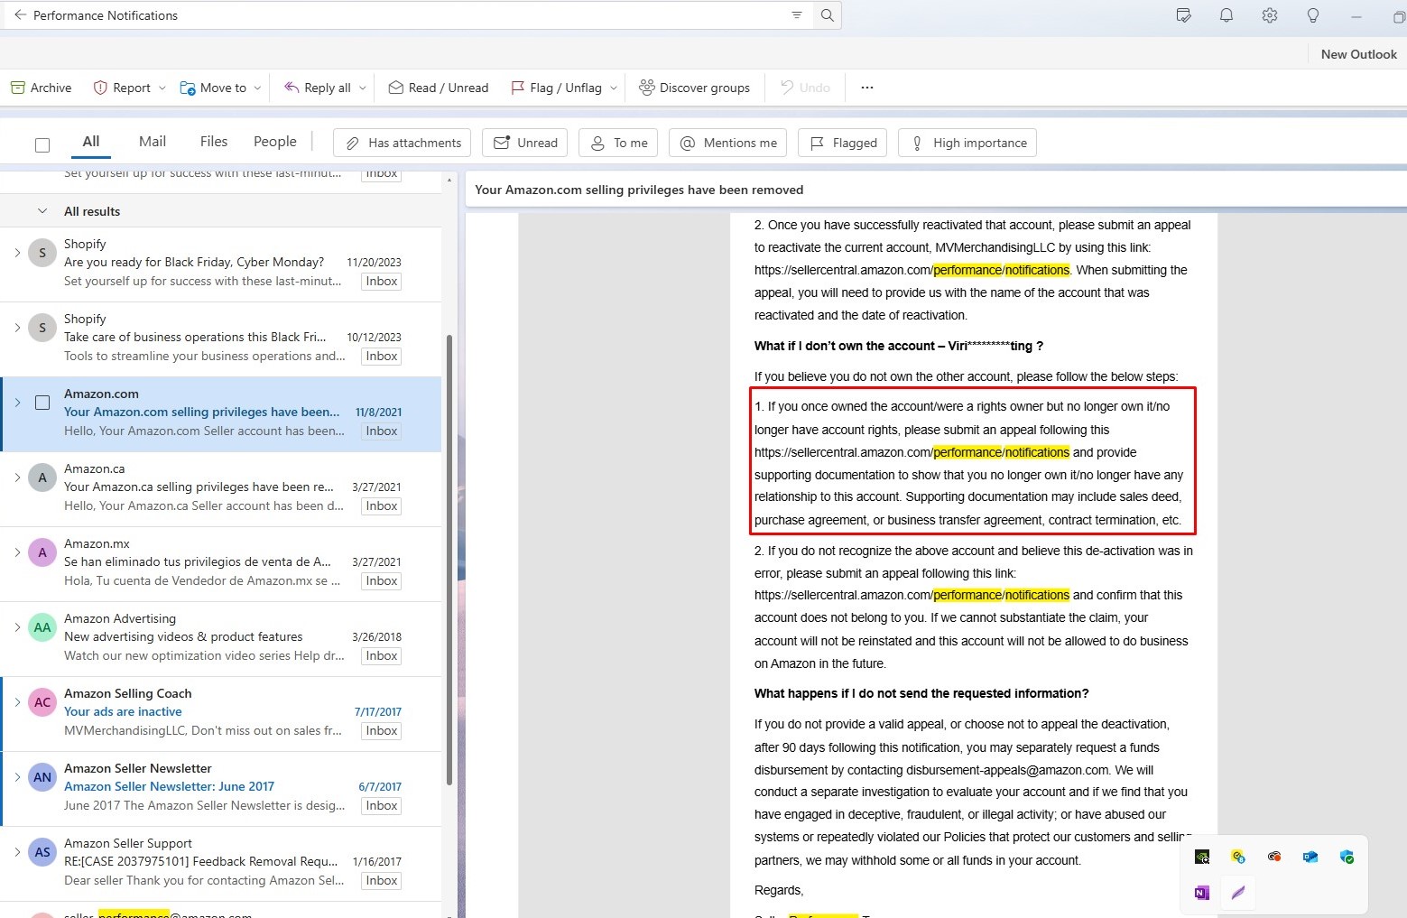Image resolution: width=1407 pixels, height=918 pixels.
Task: Click the scroll-up arrow of the message list
Action: (449, 181)
